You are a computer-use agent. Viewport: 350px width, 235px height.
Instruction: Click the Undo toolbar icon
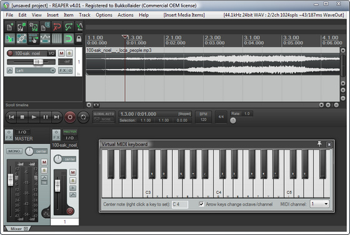[x=57, y=27]
